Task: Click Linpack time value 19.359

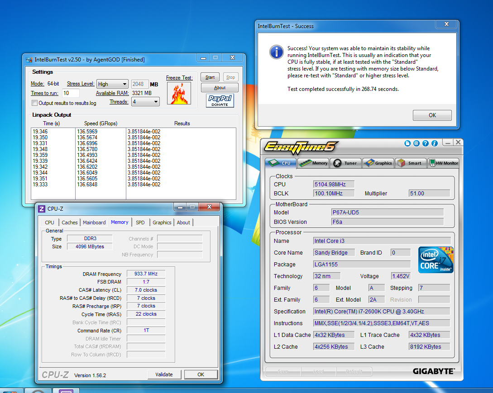Action: (40, 155)
